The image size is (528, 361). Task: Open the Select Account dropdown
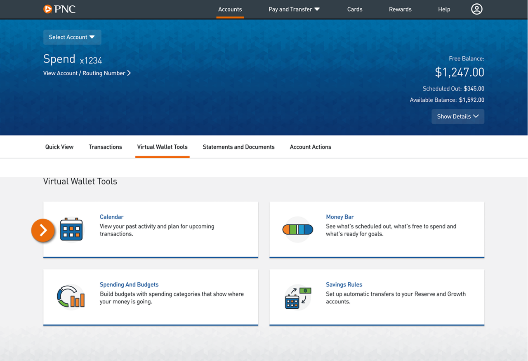[x=72, y=37]
